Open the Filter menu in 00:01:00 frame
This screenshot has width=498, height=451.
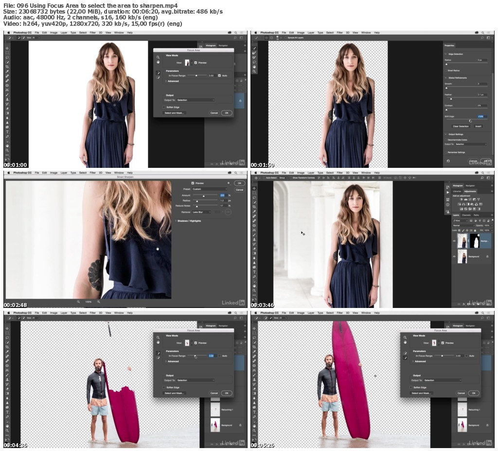(93, 33)
